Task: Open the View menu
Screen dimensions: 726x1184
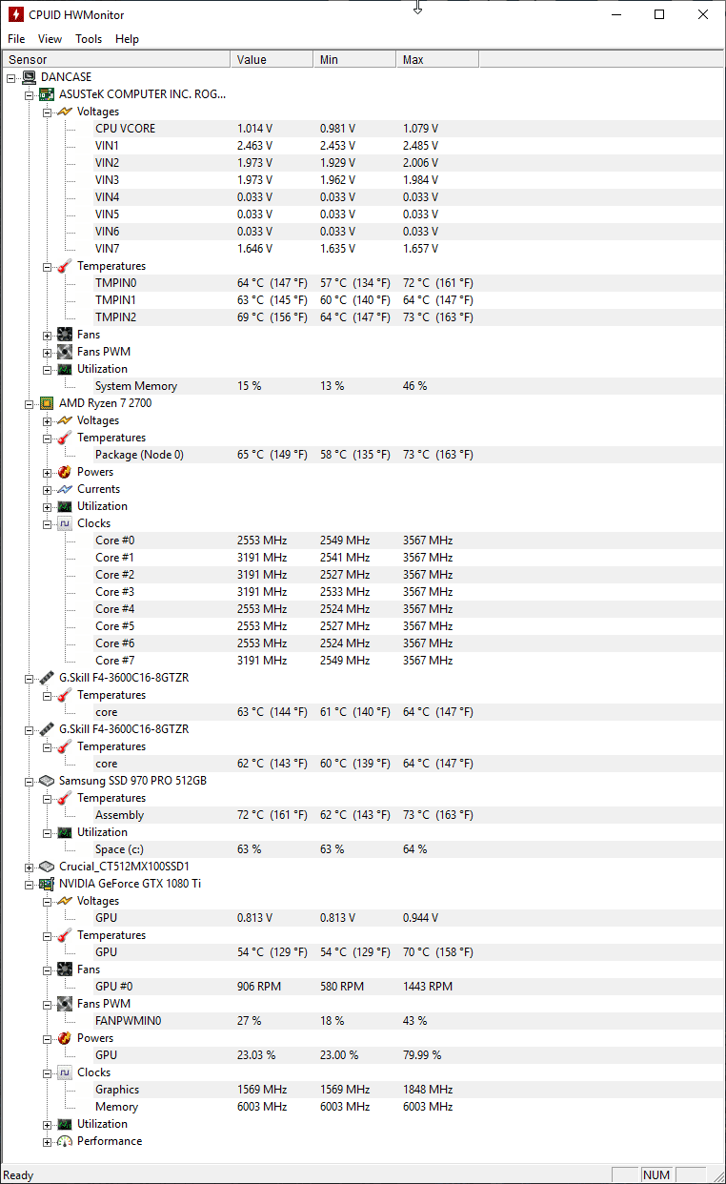Action: (x=50, y=39)
